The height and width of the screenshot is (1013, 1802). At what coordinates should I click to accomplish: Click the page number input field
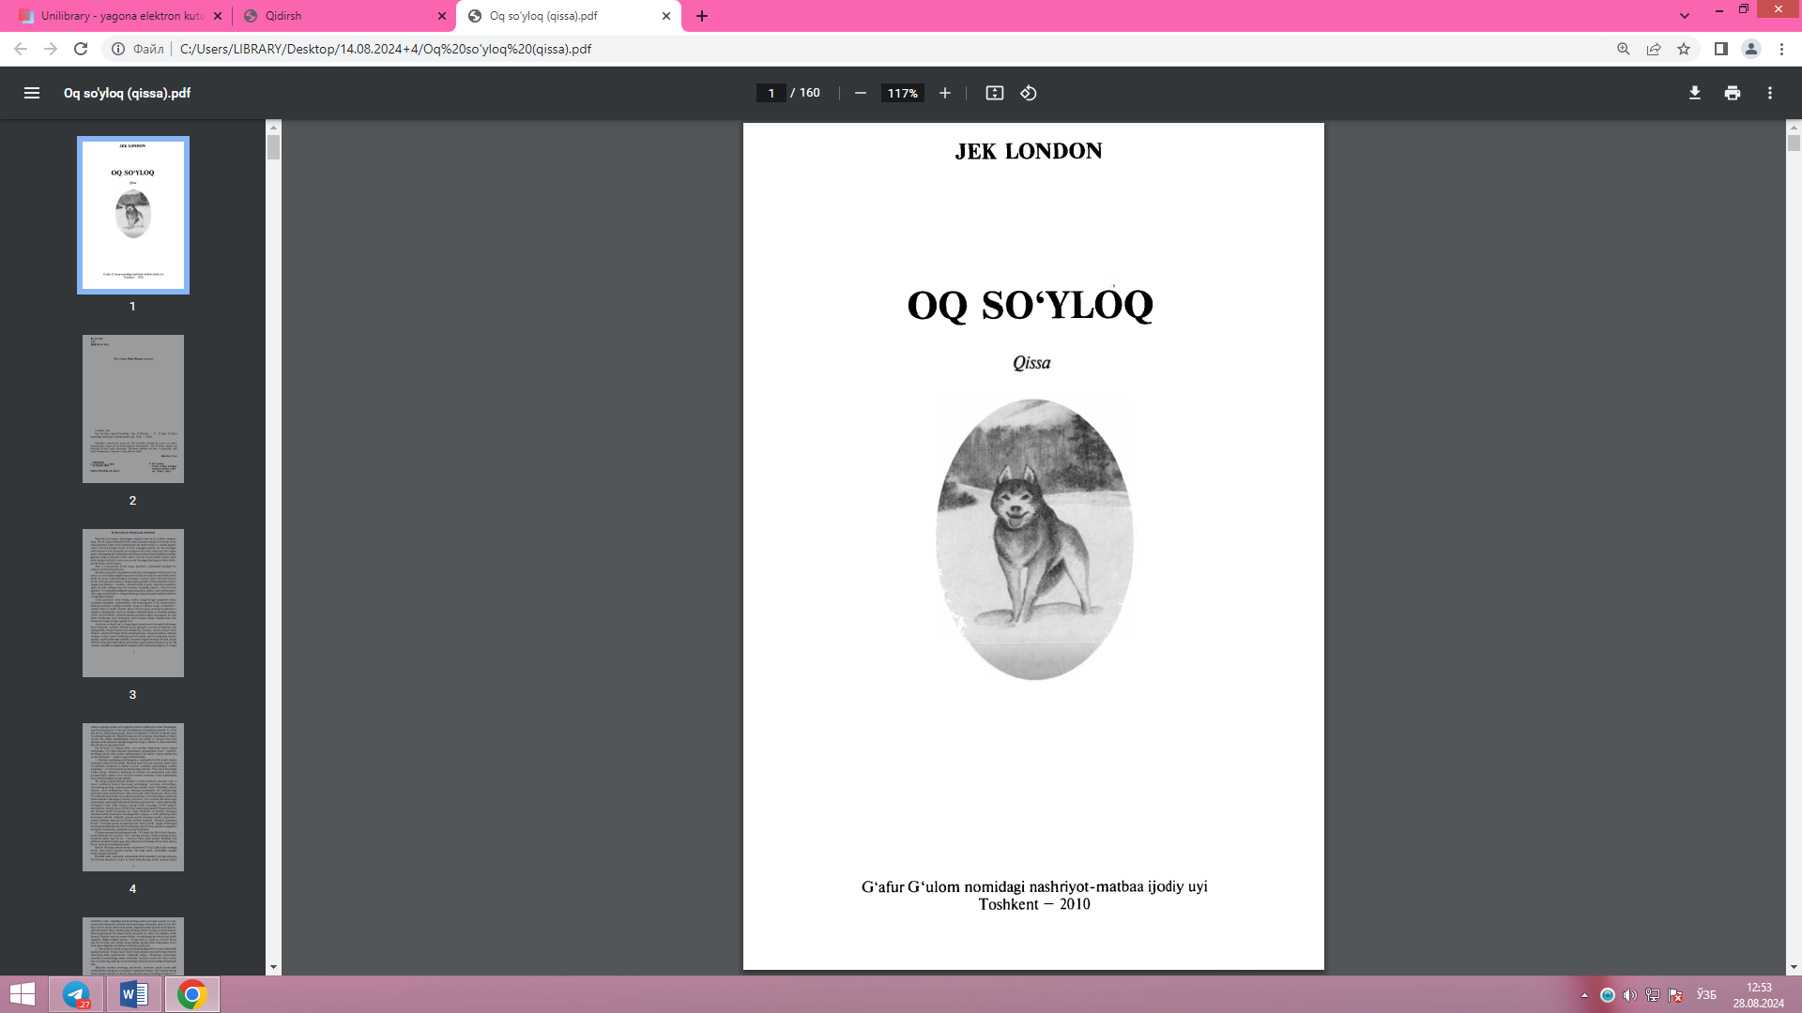pos(771,93)
